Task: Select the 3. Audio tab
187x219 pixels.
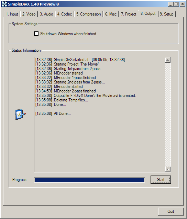Action: pos(46,14)
